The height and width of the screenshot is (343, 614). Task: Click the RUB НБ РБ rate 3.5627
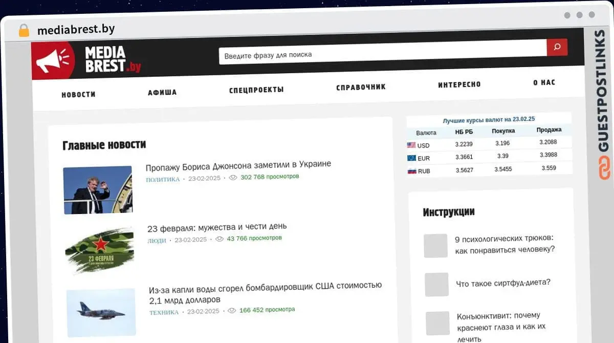[x=464, y=170]
